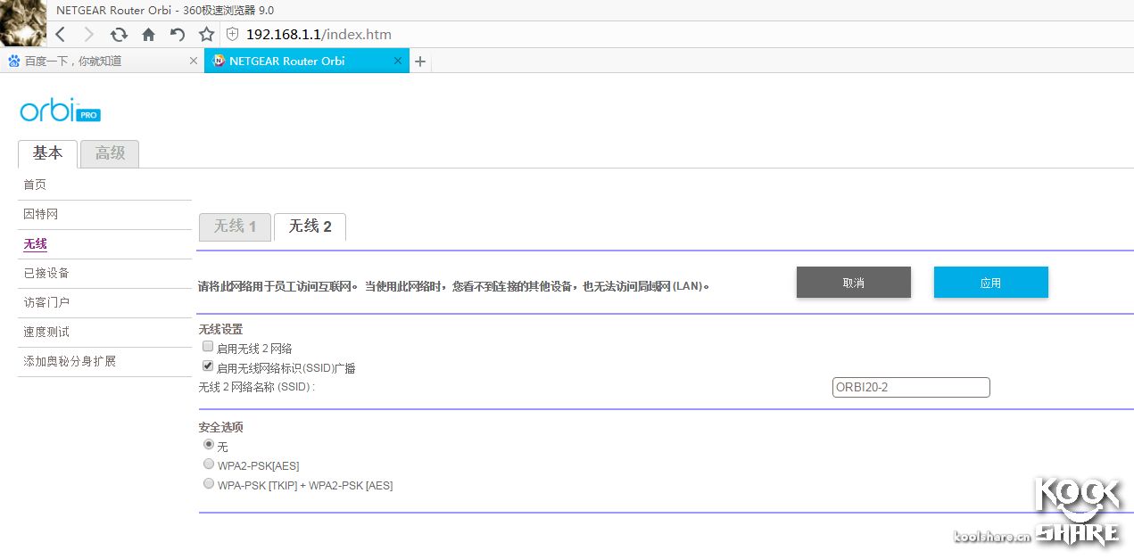1134x559 pixels.
Task: Click the undo/restore closed tab icon
Action: (178, 35)
